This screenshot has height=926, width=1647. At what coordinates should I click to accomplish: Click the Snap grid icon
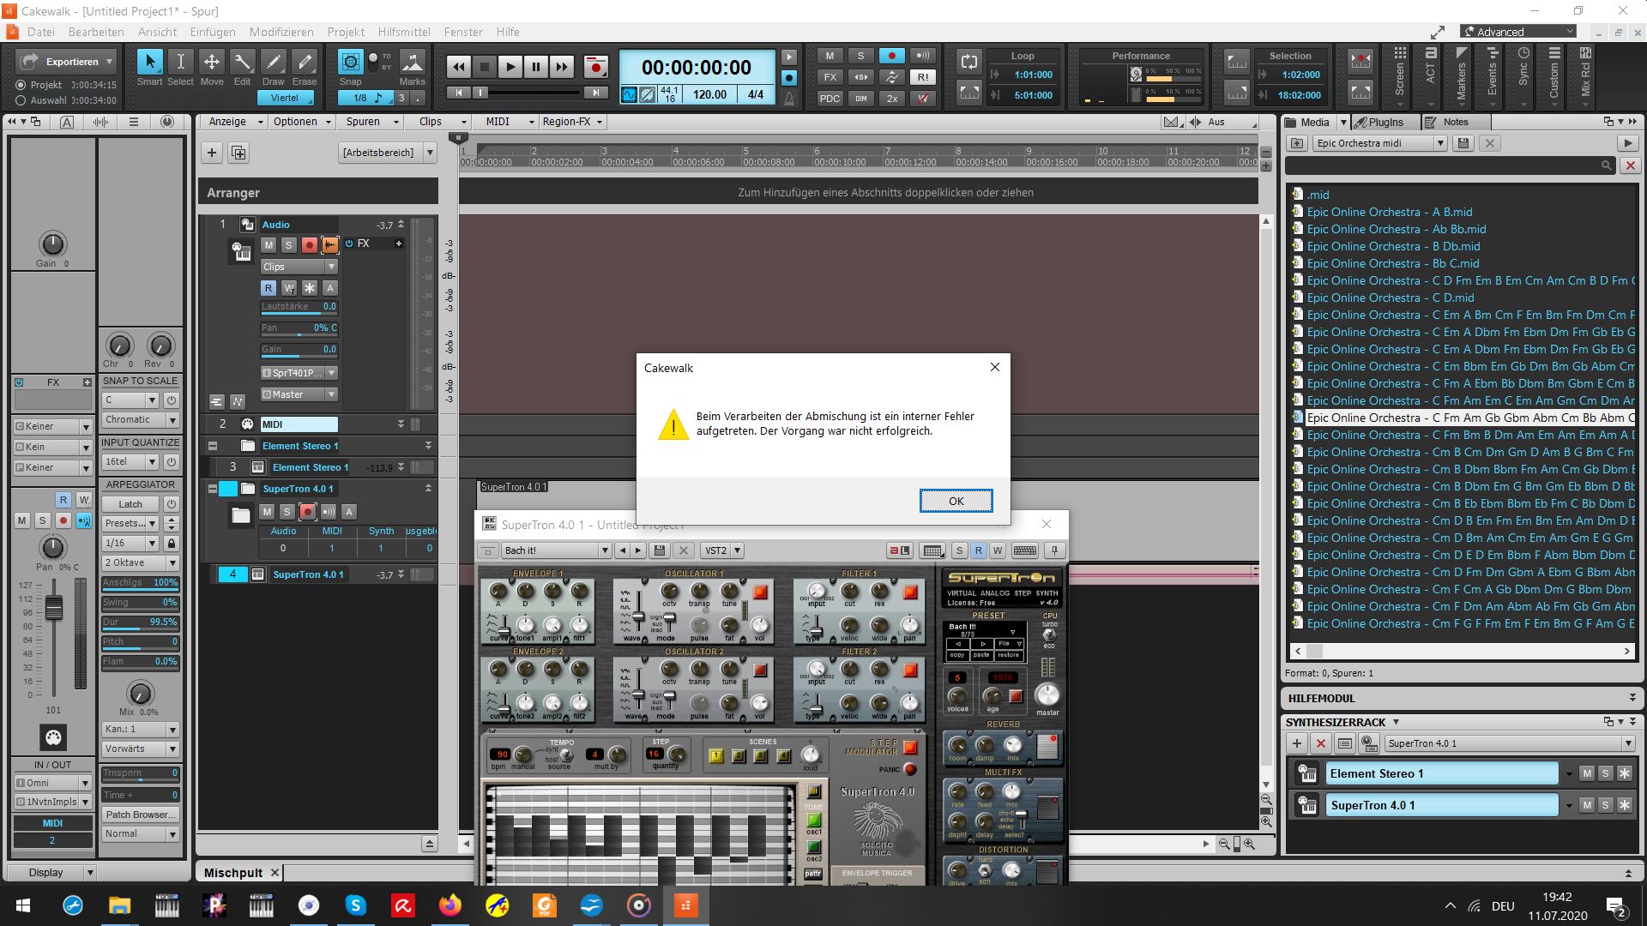click(x=350, y=62)
